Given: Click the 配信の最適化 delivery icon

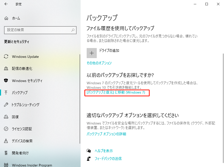Looking at the screenshot, I should tap(6, 68).
